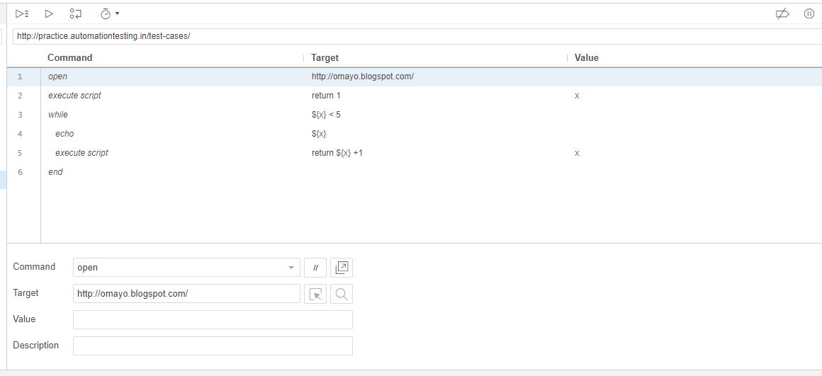Toggle pause on exceptions
The image size is (822, 376).
(x=809, y=13)
